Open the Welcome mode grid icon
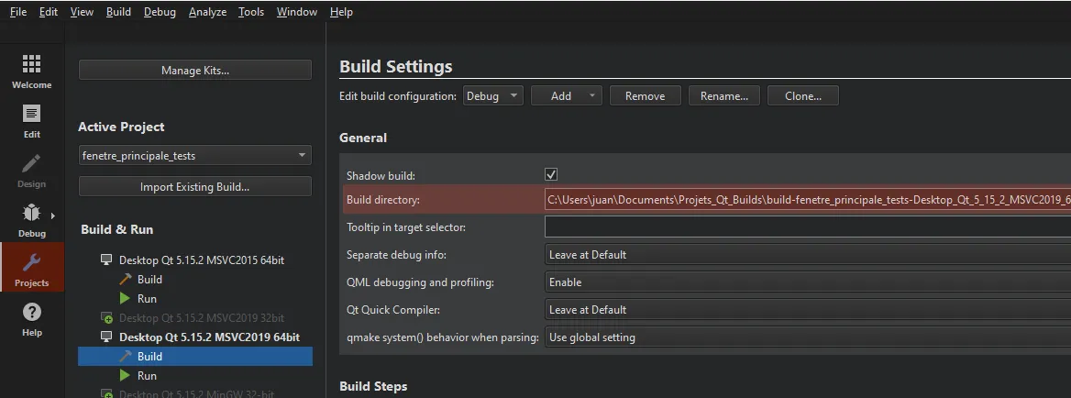Image resolution: width=1071 pixels, height=398 pixels. 31,63
